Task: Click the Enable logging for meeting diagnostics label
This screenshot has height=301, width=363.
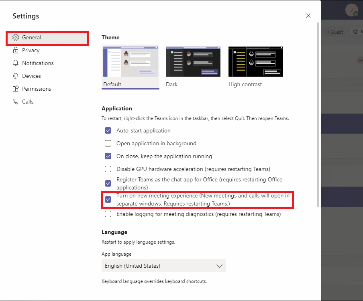Action: 199,214
